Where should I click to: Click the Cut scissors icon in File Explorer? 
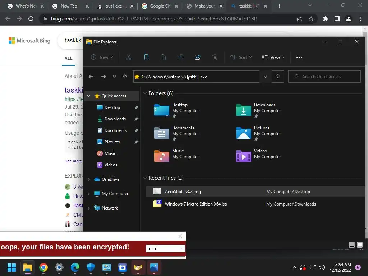pyautogui.click(x=129, y=57)
